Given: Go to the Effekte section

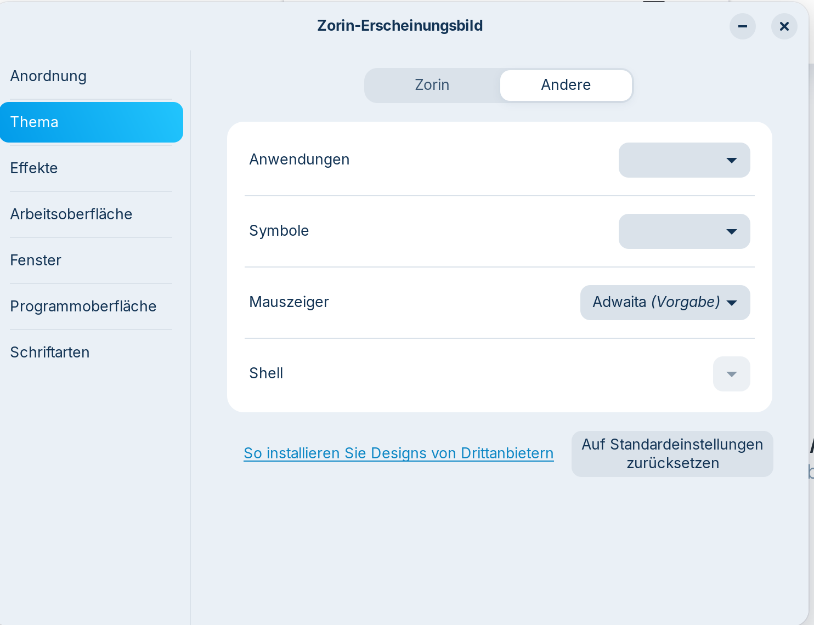Looking at the screenshot, I should (34, 168).
